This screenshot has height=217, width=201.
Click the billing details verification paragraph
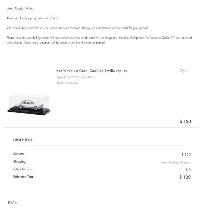pos(99,40)
